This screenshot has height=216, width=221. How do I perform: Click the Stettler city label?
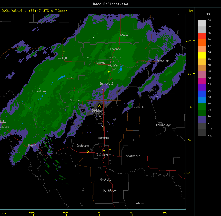coord(163,61)
